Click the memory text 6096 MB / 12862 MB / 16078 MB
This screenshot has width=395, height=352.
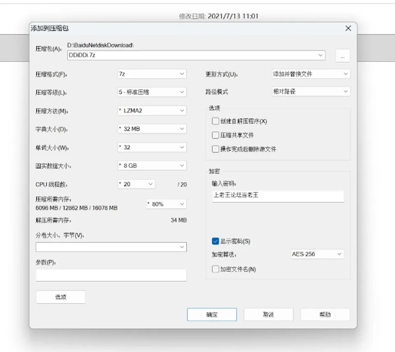77,208
